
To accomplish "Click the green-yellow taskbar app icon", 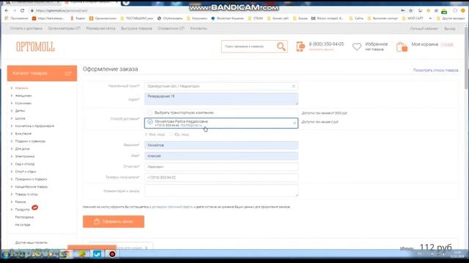I will pyautogui.click(x=81, y=254).
